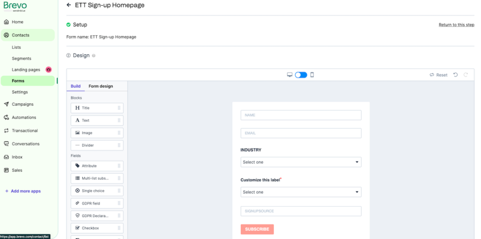Open the Customize this label dropdown
Screen dimensions: 481x239
[301, 192]
